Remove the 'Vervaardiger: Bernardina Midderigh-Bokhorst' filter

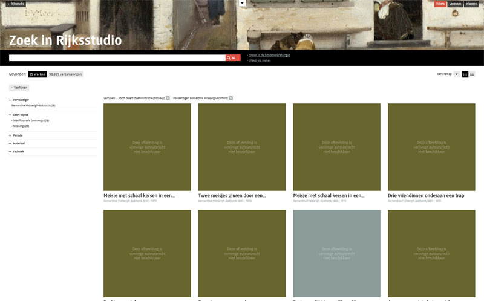(231, 98)
